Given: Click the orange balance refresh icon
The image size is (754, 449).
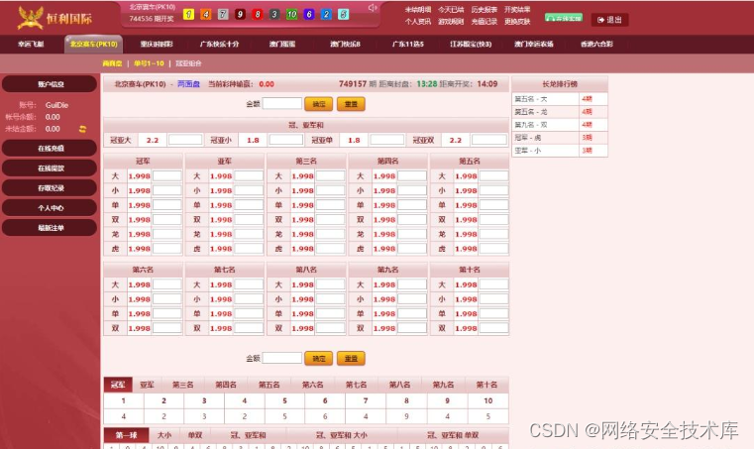Looking at the screenshot, I should pos(82,129).
